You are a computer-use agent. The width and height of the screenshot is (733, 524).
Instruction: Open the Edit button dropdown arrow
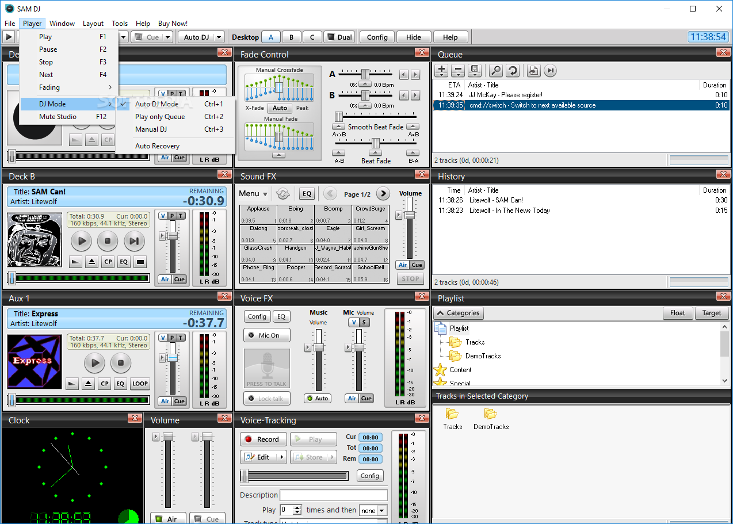click(282, 457)
